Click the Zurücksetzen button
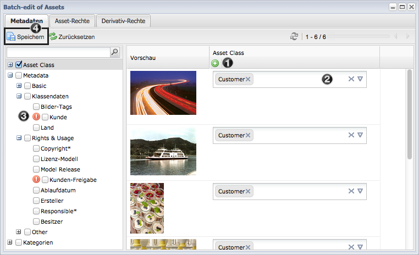The height and width of the screenshot is (255, 419). click(72, 37)
